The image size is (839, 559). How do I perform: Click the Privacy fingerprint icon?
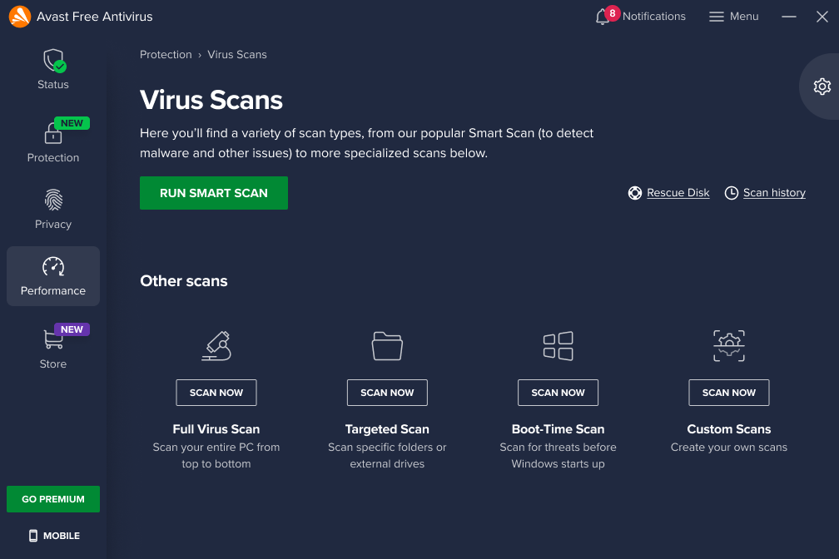[52, 200]
